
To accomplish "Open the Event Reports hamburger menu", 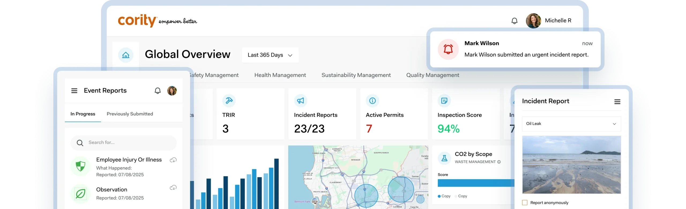I will click(x=74, y=91).
